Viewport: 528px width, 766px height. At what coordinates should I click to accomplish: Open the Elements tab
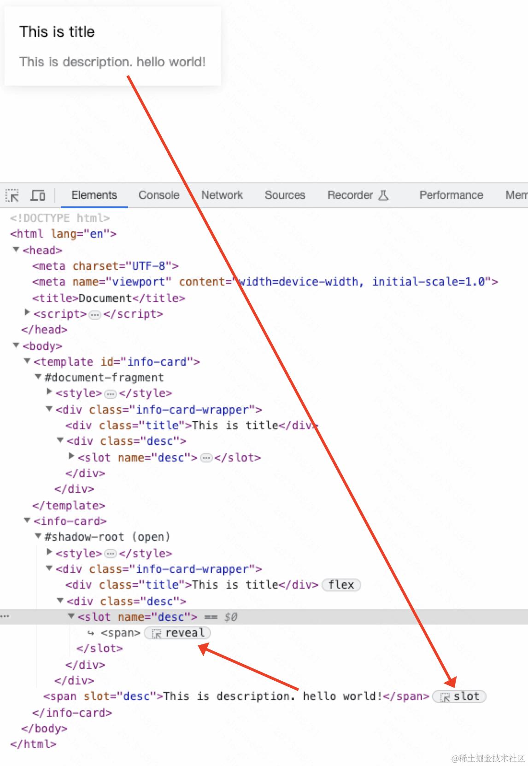(94, 195)
